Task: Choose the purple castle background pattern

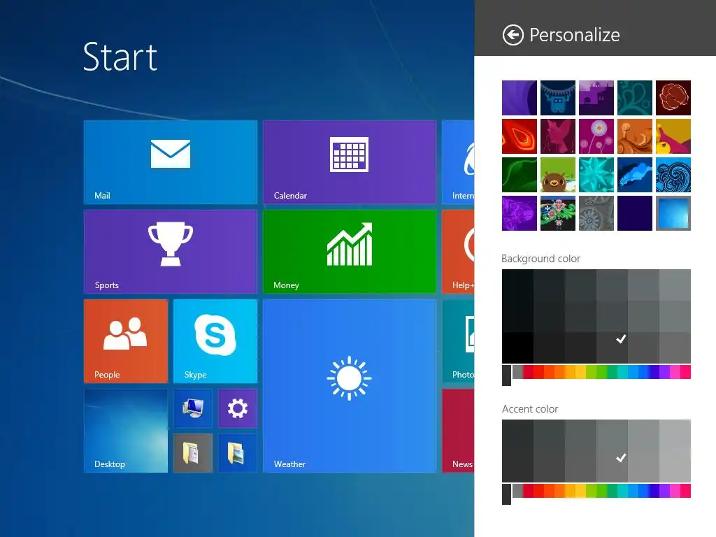Action: pyautogui.click(x=596, y=98)
